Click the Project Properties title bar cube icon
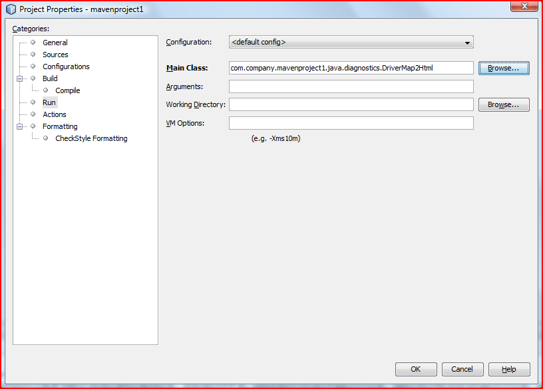The height and width of the screenshot is (389, 543). (11, 10)
